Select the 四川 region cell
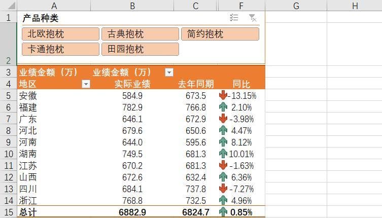Image resolution: width=382 pixels, height=218 pixels. 54,189
